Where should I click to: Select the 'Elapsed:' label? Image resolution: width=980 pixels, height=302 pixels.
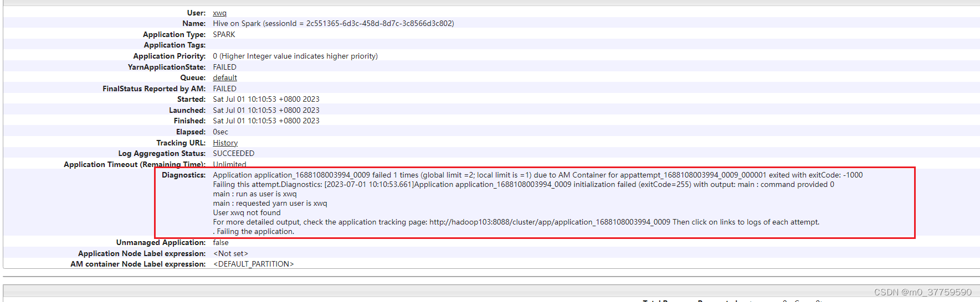pyautogui.click(x=191, y=132)
